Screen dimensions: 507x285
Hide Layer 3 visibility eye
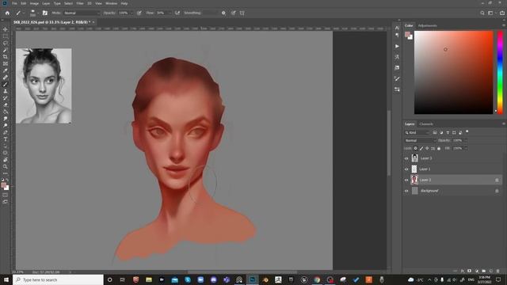click(406, 158)
